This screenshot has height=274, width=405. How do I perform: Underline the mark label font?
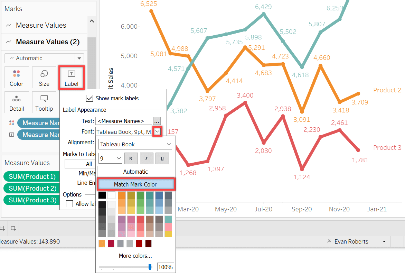coord(162,158)
